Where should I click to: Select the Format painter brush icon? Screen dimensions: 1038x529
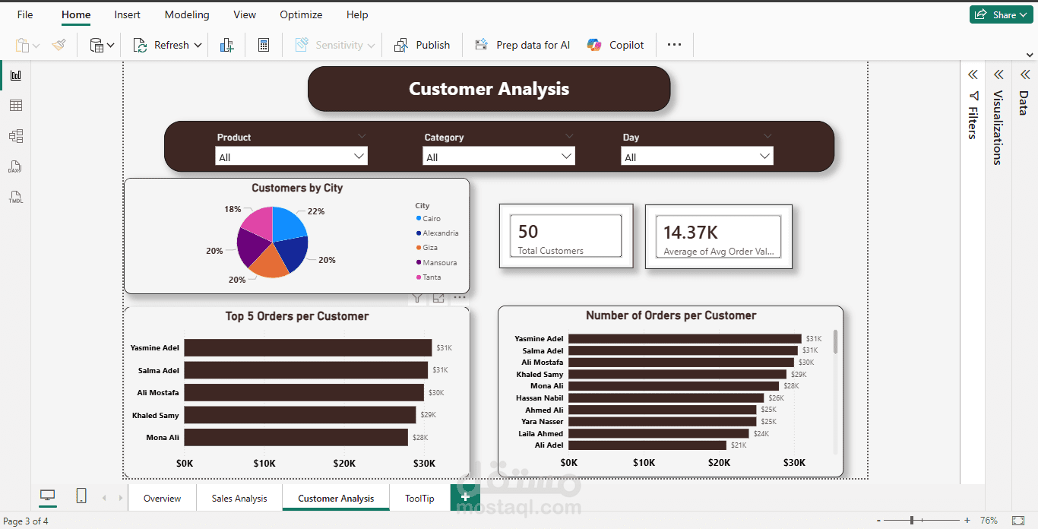(x=59, y=45)
